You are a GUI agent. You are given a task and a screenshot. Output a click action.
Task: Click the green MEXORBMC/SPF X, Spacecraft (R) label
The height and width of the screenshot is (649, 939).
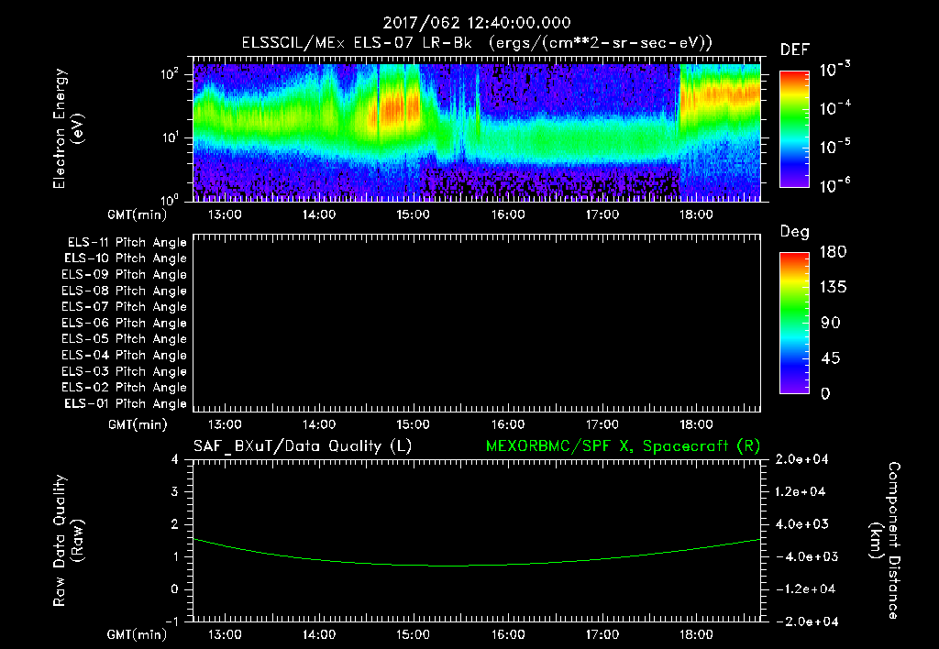pyautogui.click(x=623, y=446)
